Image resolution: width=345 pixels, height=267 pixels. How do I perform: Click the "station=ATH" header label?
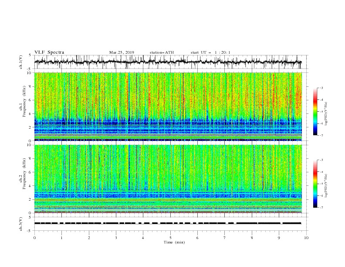click(162, 52)
